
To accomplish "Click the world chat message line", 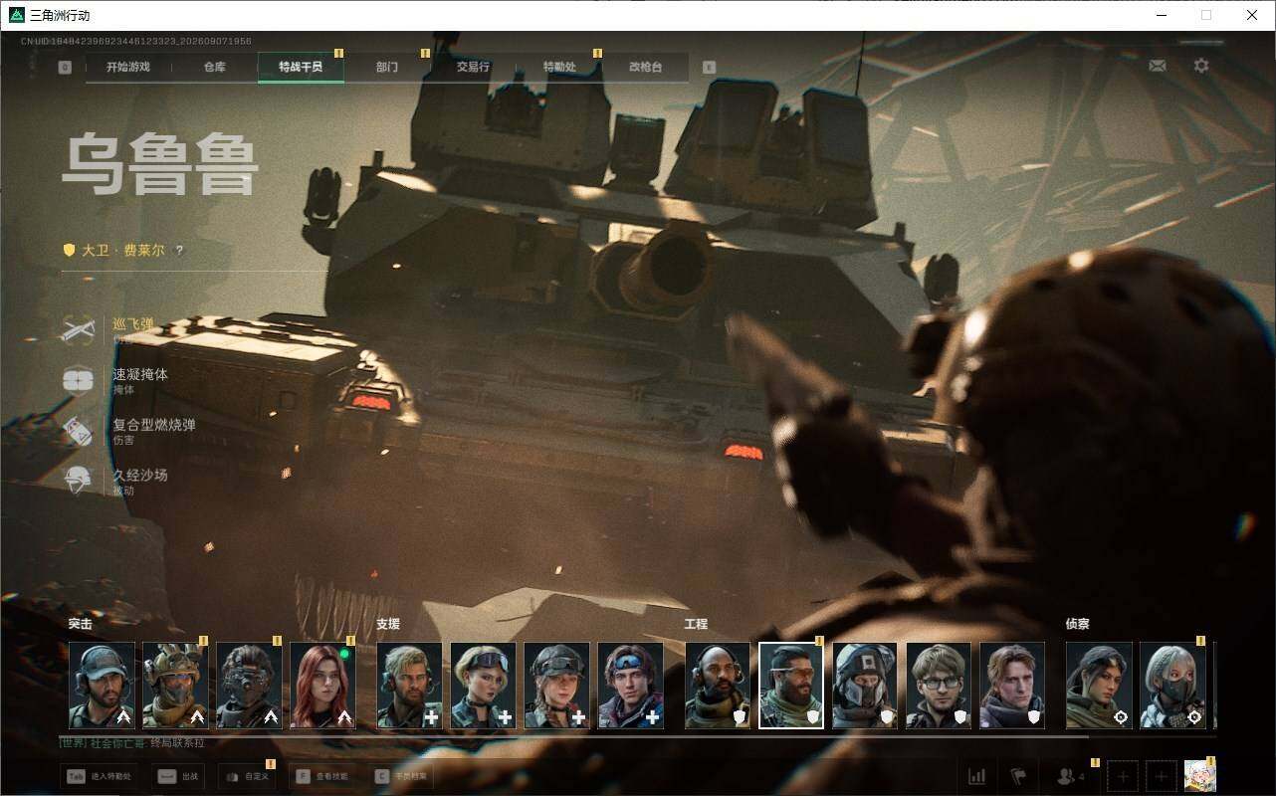I will click(x=132, y=743).
